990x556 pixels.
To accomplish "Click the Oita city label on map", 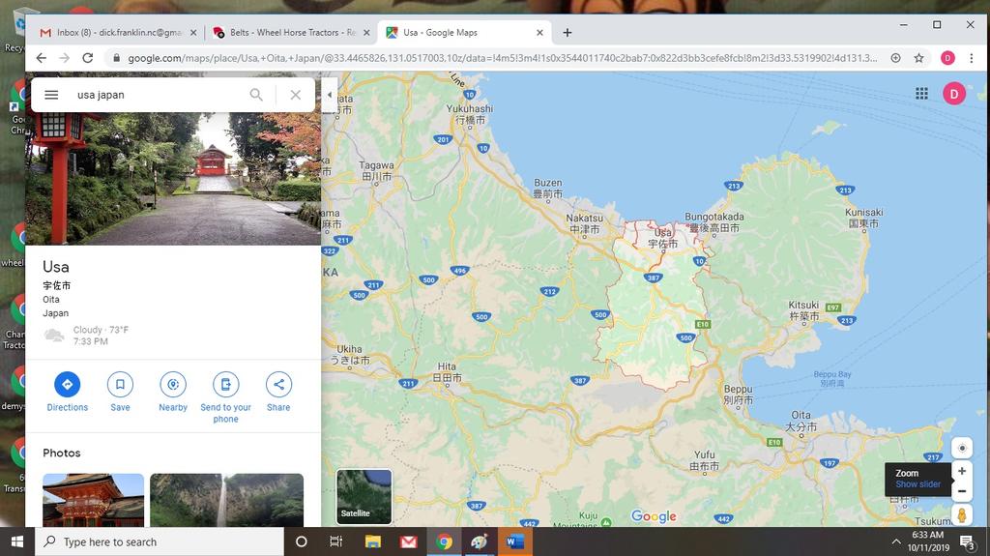I will pyautogui.click(x=801, y=421).
